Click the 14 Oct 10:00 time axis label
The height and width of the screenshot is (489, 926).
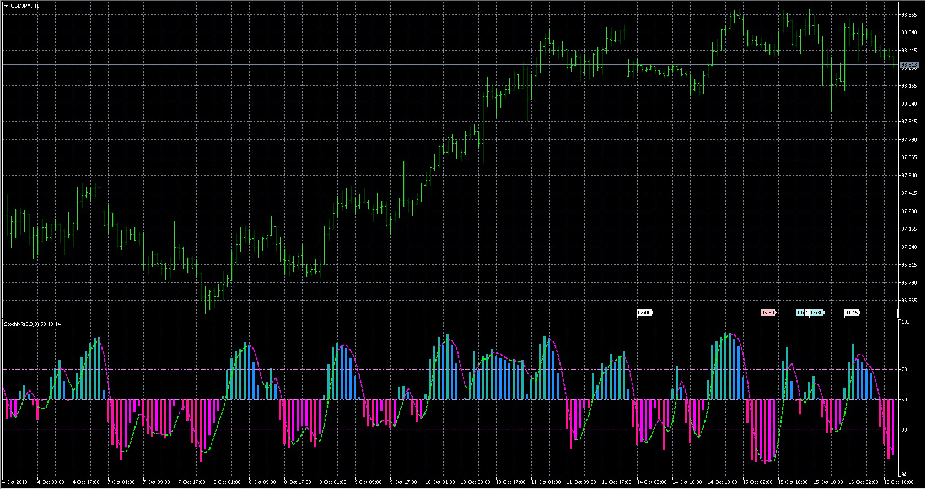pyautogui.click(x=687, y=482)
